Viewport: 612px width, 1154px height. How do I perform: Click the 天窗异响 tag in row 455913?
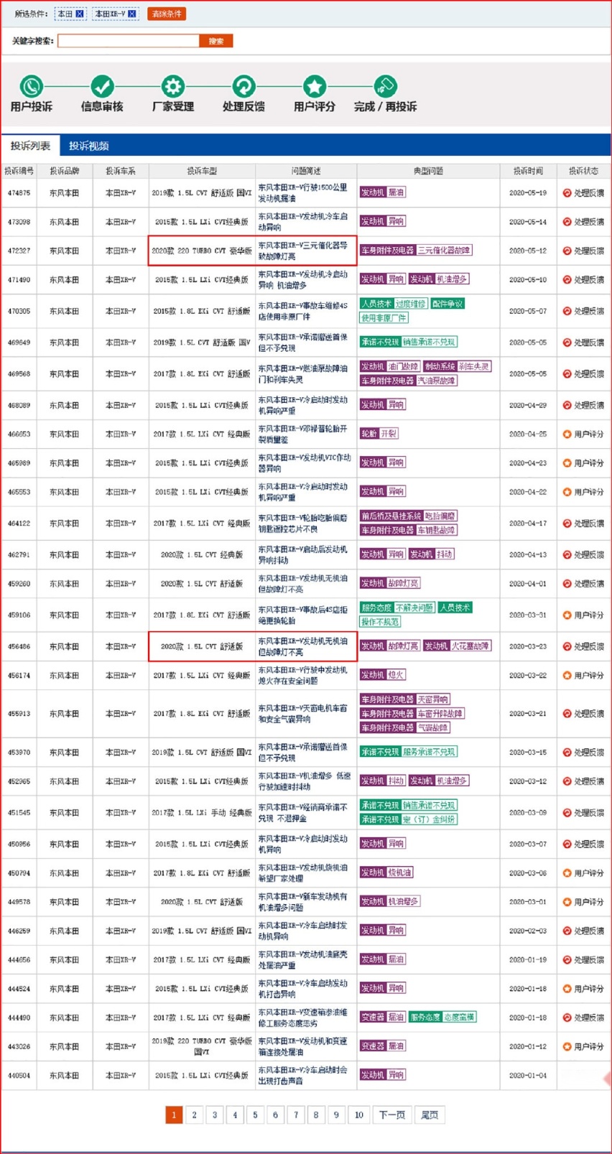(433, 699)
